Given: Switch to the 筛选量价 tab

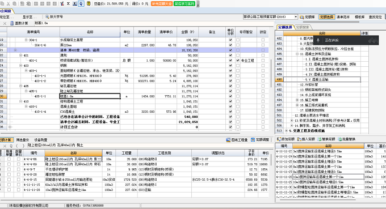Looking at the screenshot, I should [x=23, y=140].
